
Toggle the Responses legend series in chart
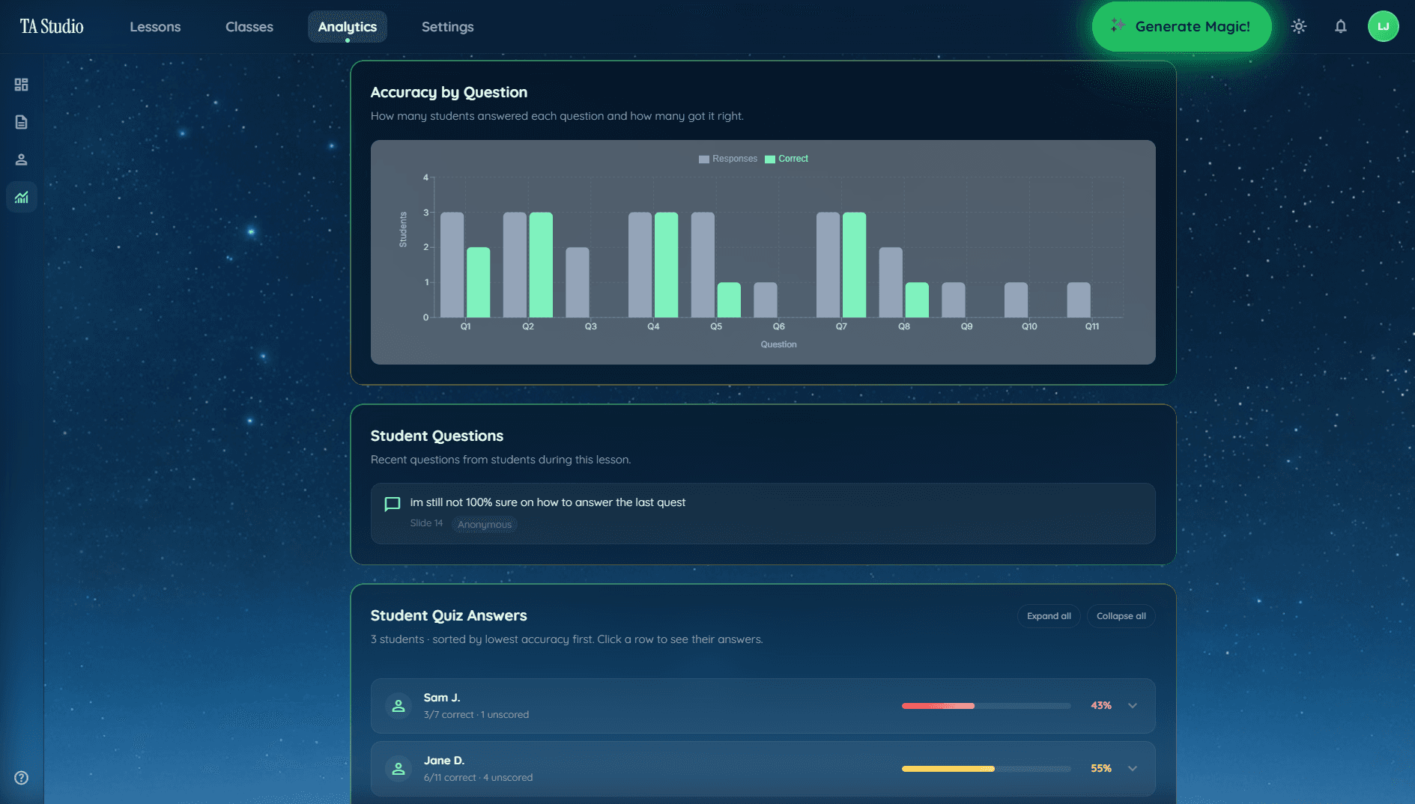click(727, 159)
